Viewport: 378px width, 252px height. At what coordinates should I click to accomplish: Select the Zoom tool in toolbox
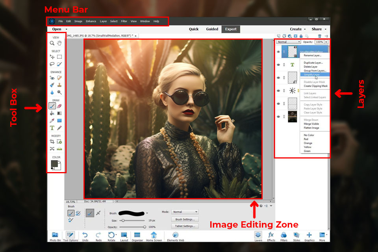click(52, 43)
